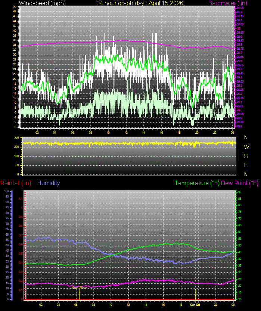Click the 'Barometer (.in)' legend label
261x311 pixels.
227,3
